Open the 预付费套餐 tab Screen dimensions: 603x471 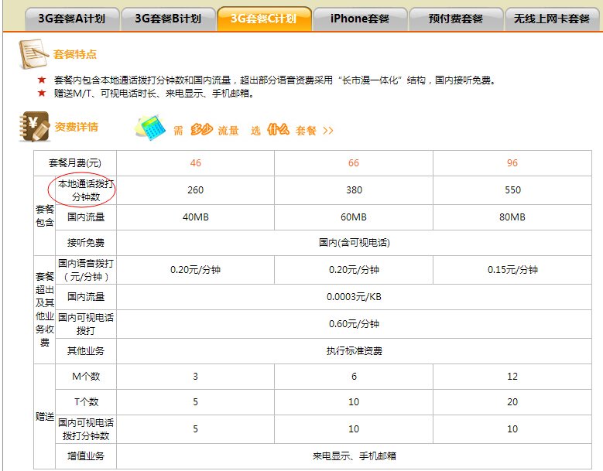pyautogui.click(x=456, y=19)
